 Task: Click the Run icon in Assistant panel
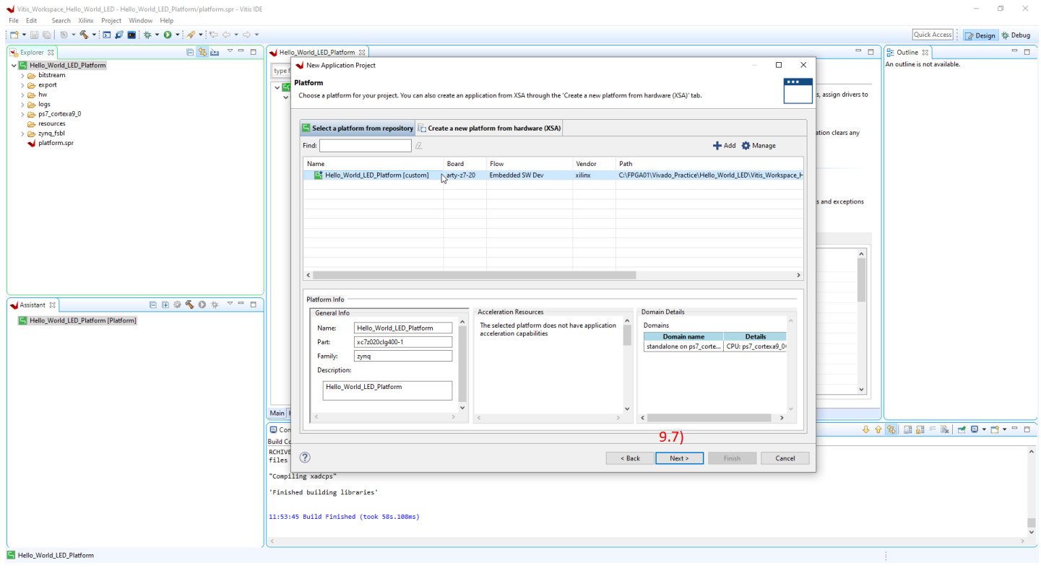point(202,305)
